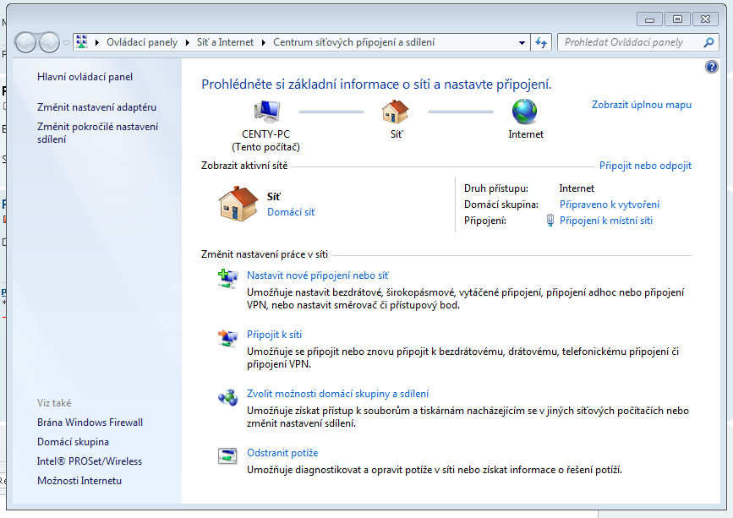
Task: Click the Prohlédněte si základní informace heading
Action: 376,85
